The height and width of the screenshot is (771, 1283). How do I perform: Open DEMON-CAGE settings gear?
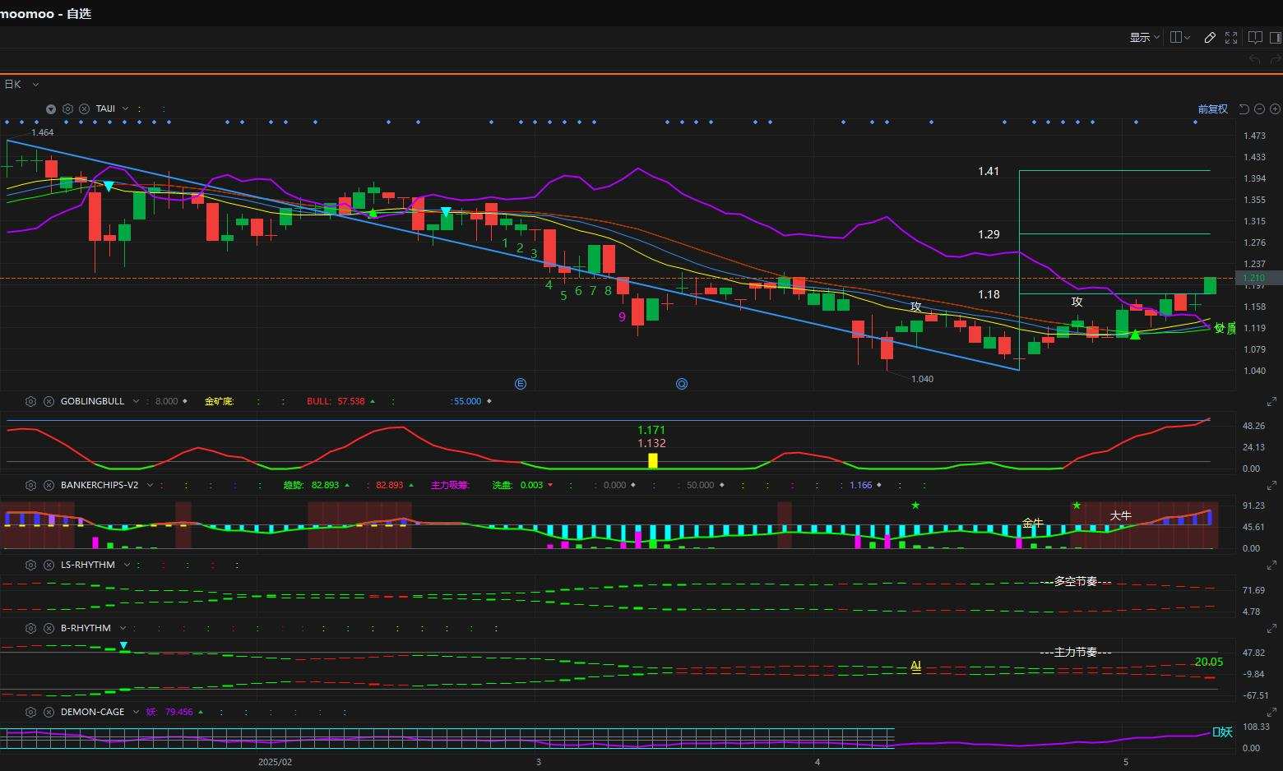(30, 712)
